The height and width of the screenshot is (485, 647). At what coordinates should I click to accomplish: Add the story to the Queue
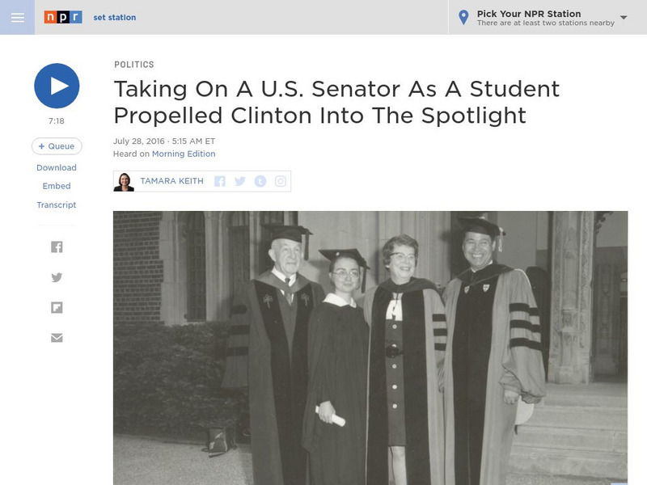[57, 146]
